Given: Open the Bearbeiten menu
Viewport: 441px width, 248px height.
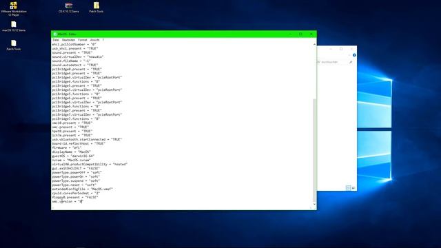Looking at the screenshot, I should pyautogui.click(x=68, y=40).
